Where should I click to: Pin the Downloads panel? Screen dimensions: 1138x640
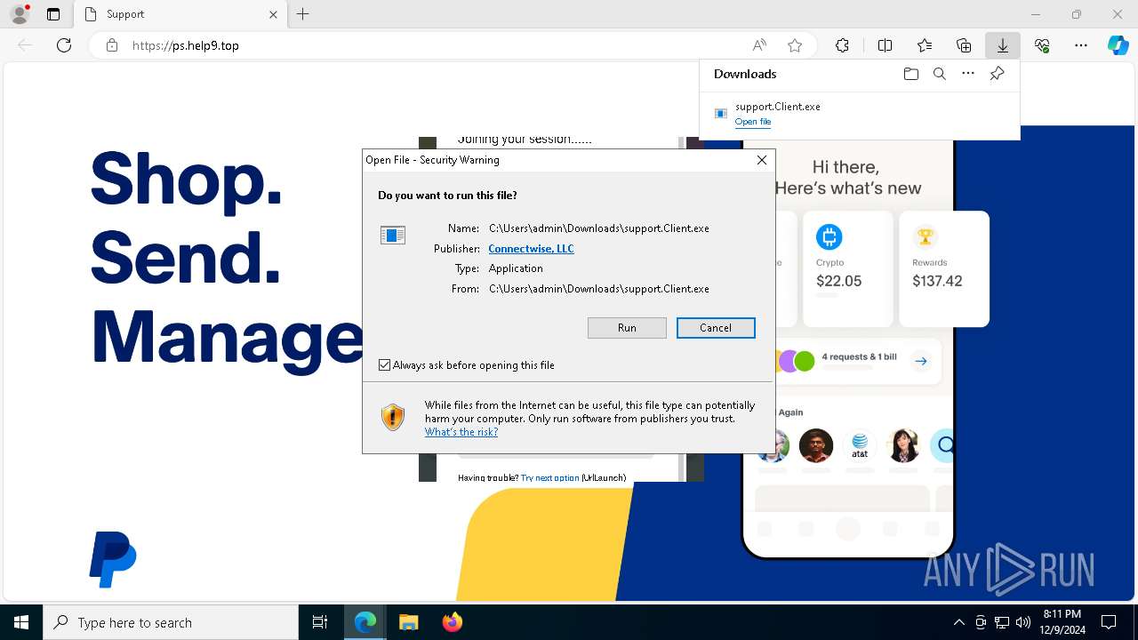click(x=997, y=74)
